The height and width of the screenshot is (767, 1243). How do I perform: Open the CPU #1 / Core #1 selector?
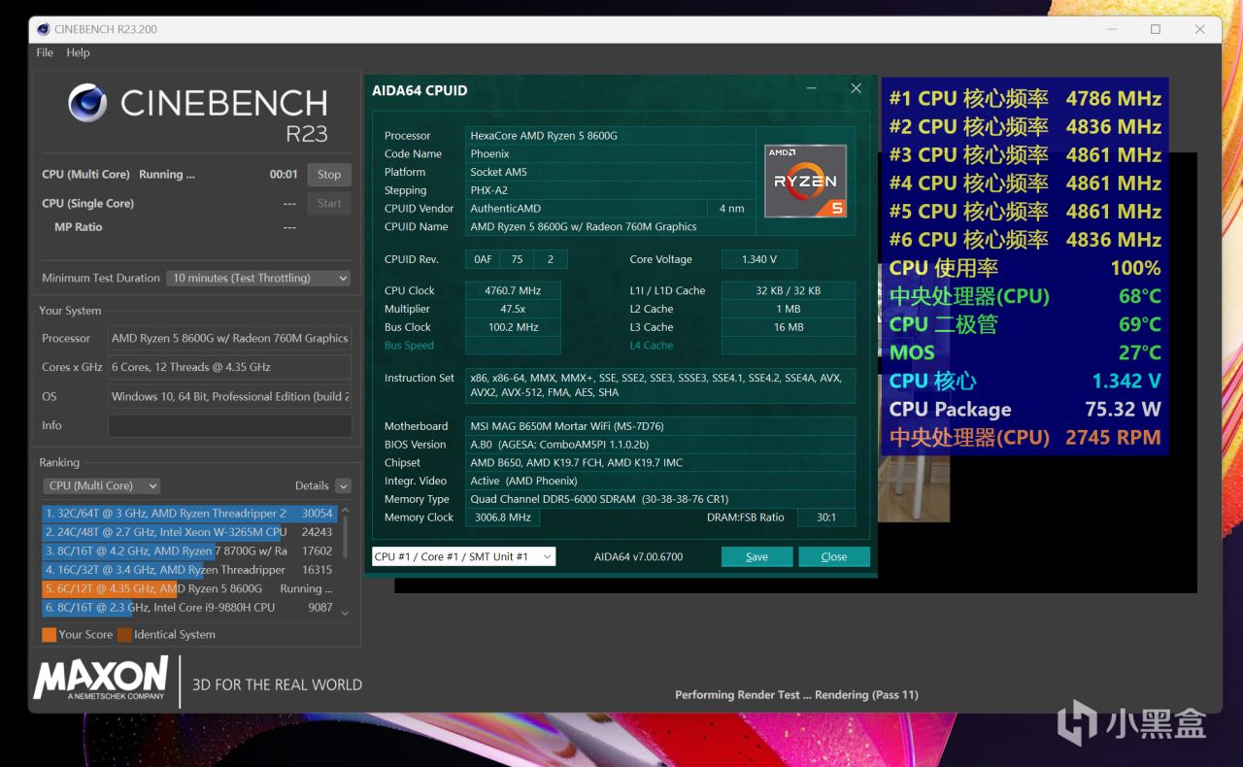click(464, 556)
